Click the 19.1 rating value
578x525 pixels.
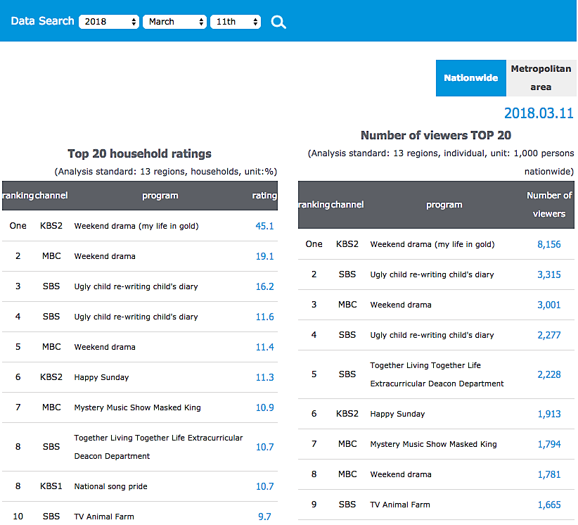[264, 256]
